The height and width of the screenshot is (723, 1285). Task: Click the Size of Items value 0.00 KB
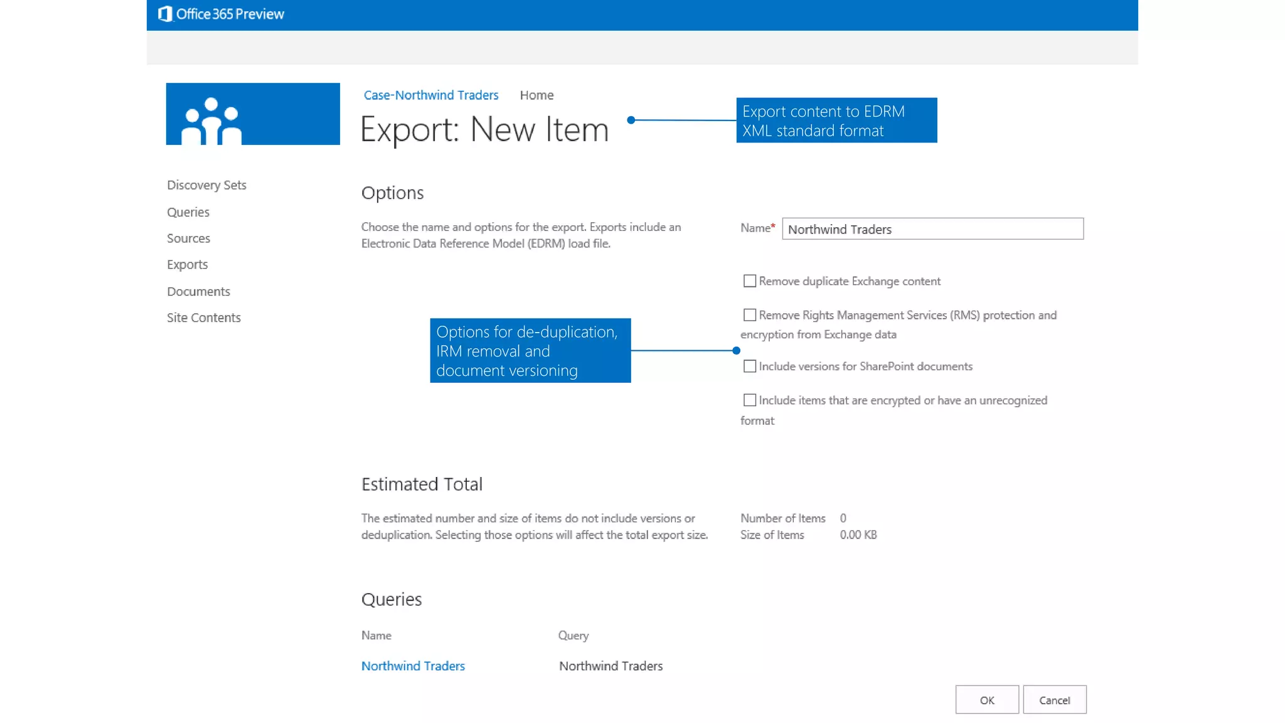pyautogui.click(x=858, y=535)
